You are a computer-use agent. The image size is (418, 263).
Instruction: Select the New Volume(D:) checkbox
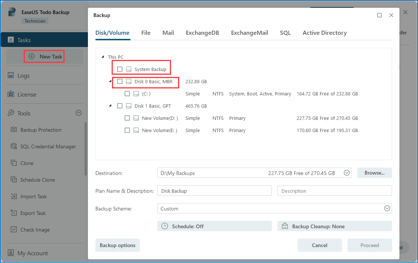click(127, 118)
